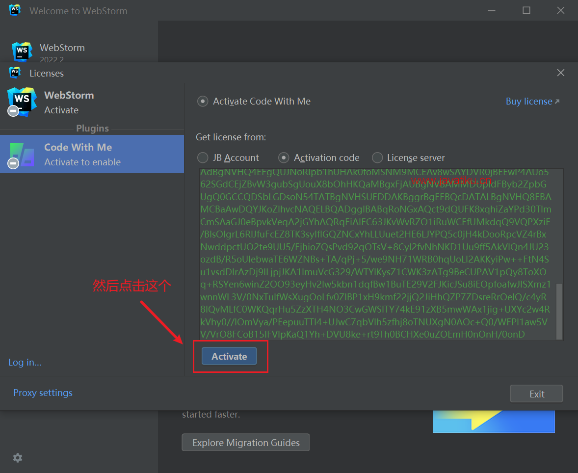Maximize the Welcome to WebStorm window
578x473 pixels.
point(526,11)
